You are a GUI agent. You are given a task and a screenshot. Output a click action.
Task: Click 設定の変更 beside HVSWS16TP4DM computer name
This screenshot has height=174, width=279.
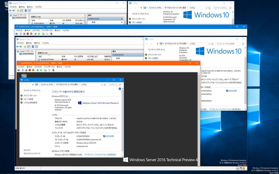pyautogui.click(x=110, y=136)
